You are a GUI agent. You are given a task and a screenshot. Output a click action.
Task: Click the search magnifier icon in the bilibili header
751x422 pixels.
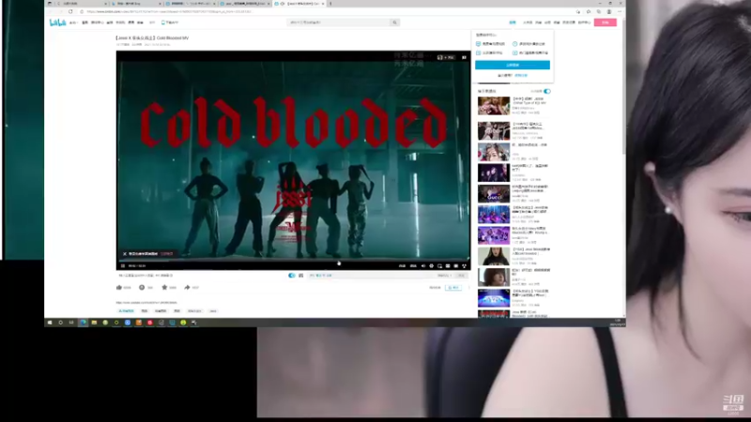click(x=394, y=23)
